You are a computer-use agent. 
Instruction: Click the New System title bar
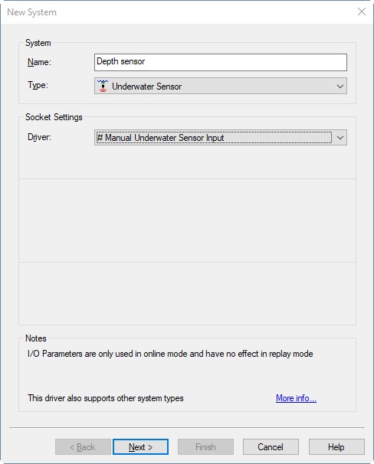tap(178, 12)
